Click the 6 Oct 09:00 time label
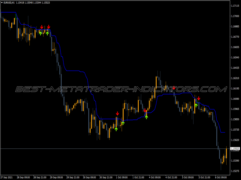The width and height of the screenshot is (241, 180). point(221,177)
